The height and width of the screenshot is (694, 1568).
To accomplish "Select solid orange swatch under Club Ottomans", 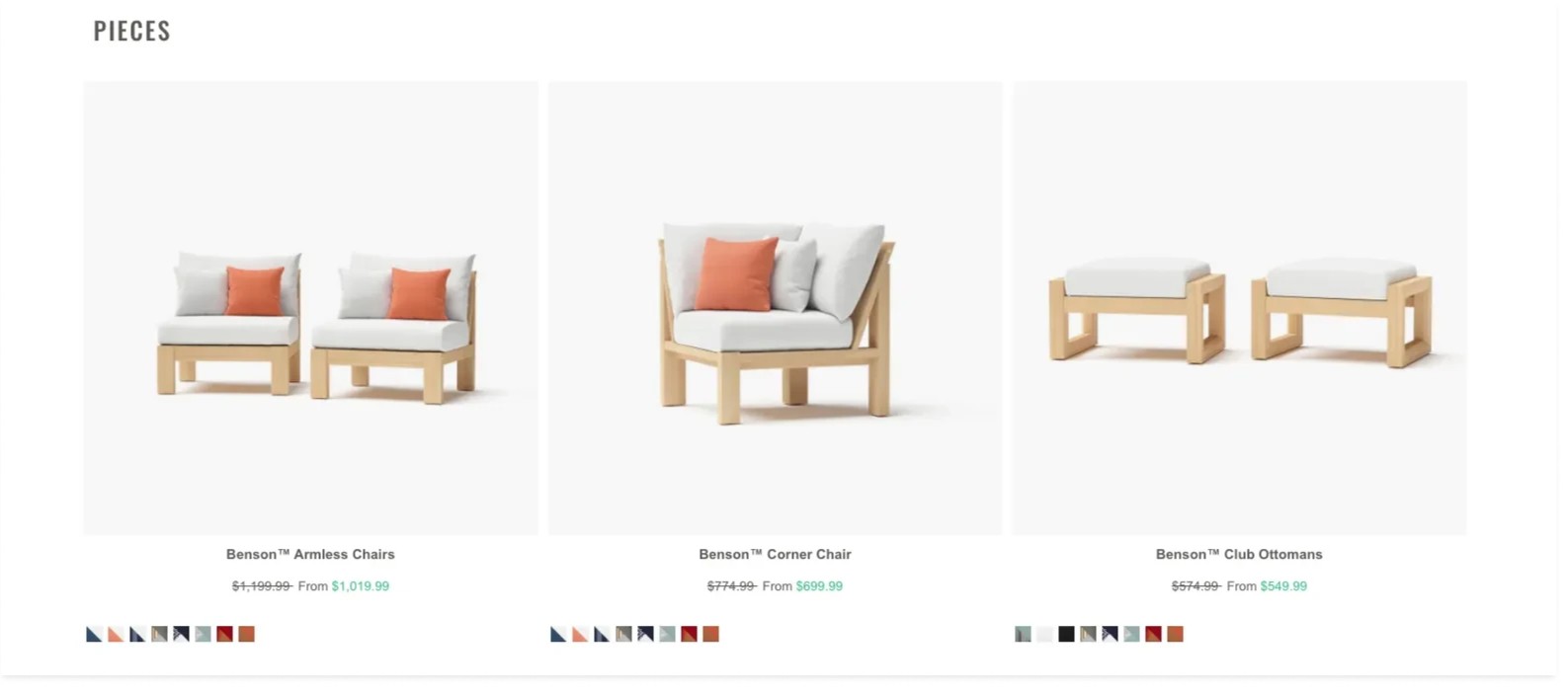I will 1175,634.
